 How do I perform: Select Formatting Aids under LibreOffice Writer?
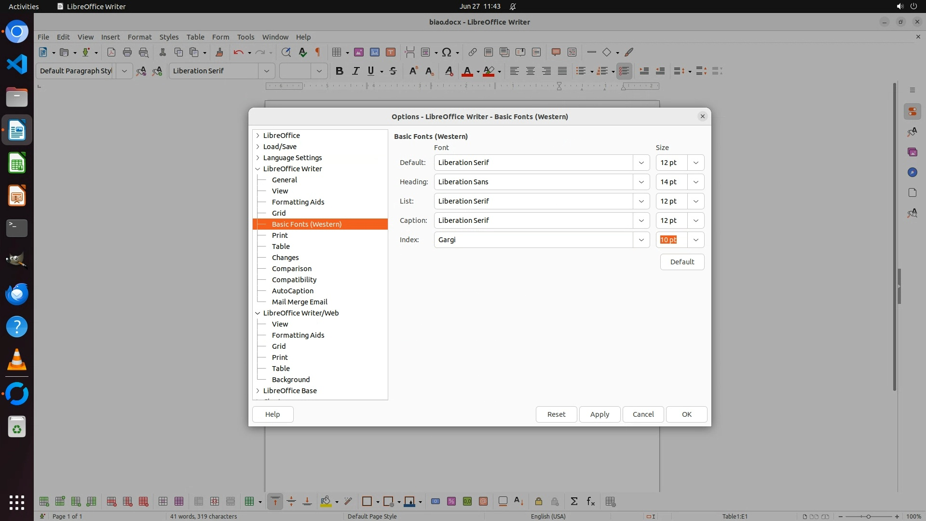298,202
